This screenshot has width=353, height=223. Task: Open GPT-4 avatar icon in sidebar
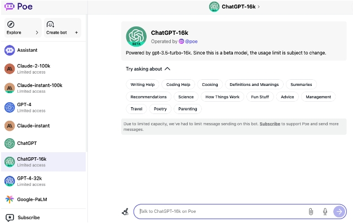(10, 107)
